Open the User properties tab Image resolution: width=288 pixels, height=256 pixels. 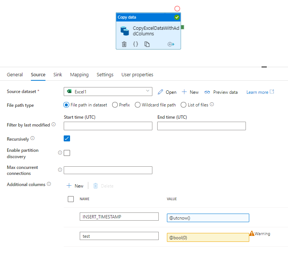click(x=137, y=75)
